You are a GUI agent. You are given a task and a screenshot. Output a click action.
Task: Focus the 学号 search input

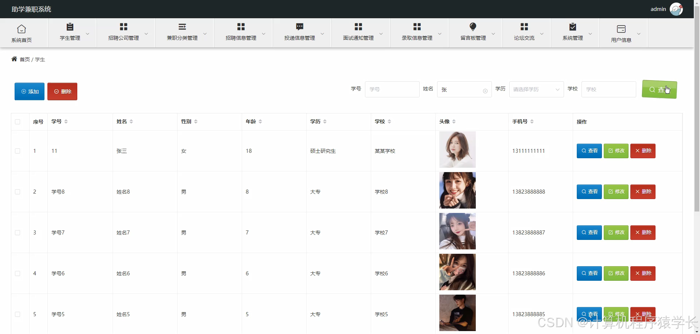point(392,89)
